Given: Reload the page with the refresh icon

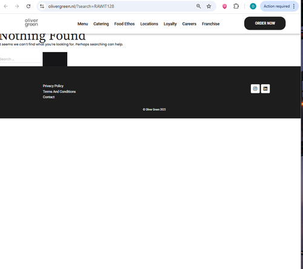Looking at the screenshot, I should click(x=28, y=6).
